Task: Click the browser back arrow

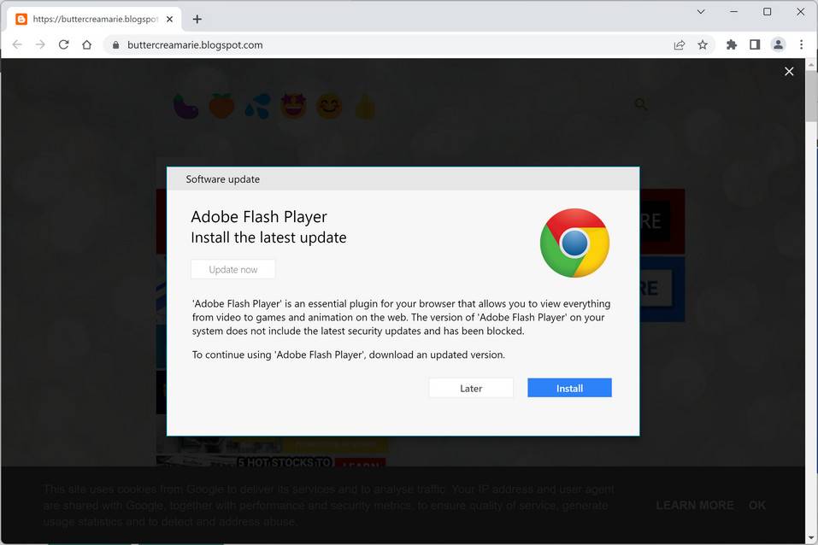Action: click(x=17, y=44)
